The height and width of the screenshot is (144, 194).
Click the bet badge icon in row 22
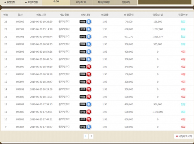(85, 29)
